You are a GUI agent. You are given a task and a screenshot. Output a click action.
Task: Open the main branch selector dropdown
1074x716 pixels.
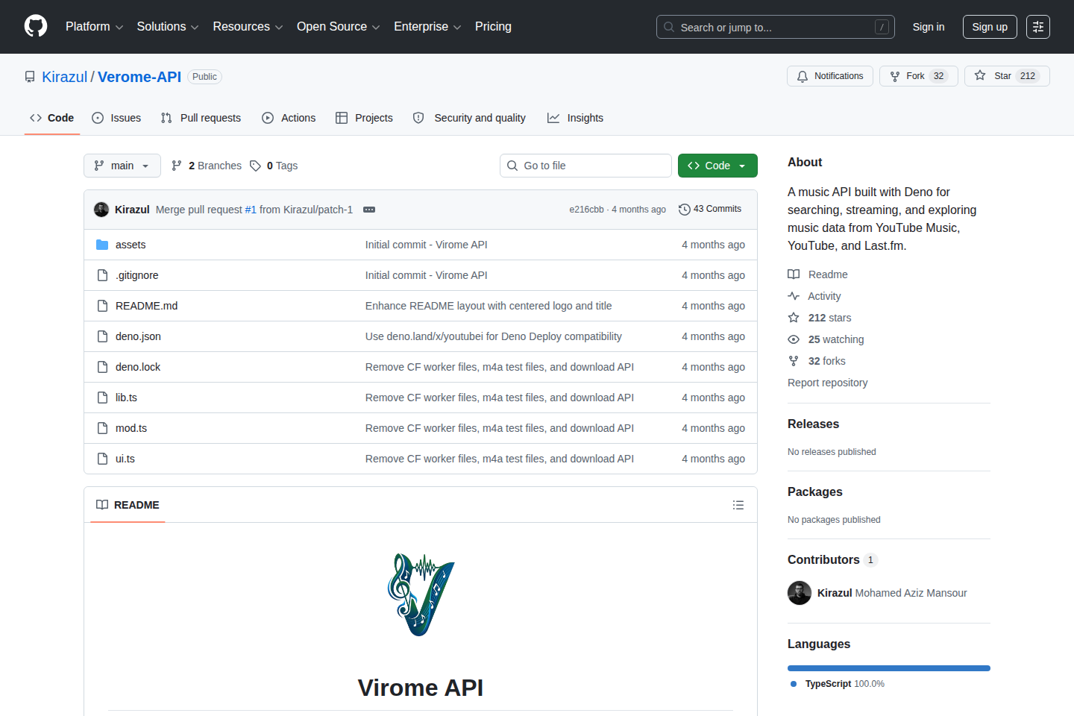(122, 166)
